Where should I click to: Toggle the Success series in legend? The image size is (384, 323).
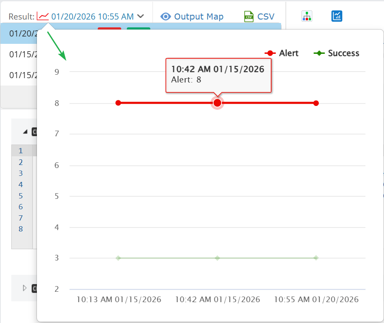coord(336,53)
